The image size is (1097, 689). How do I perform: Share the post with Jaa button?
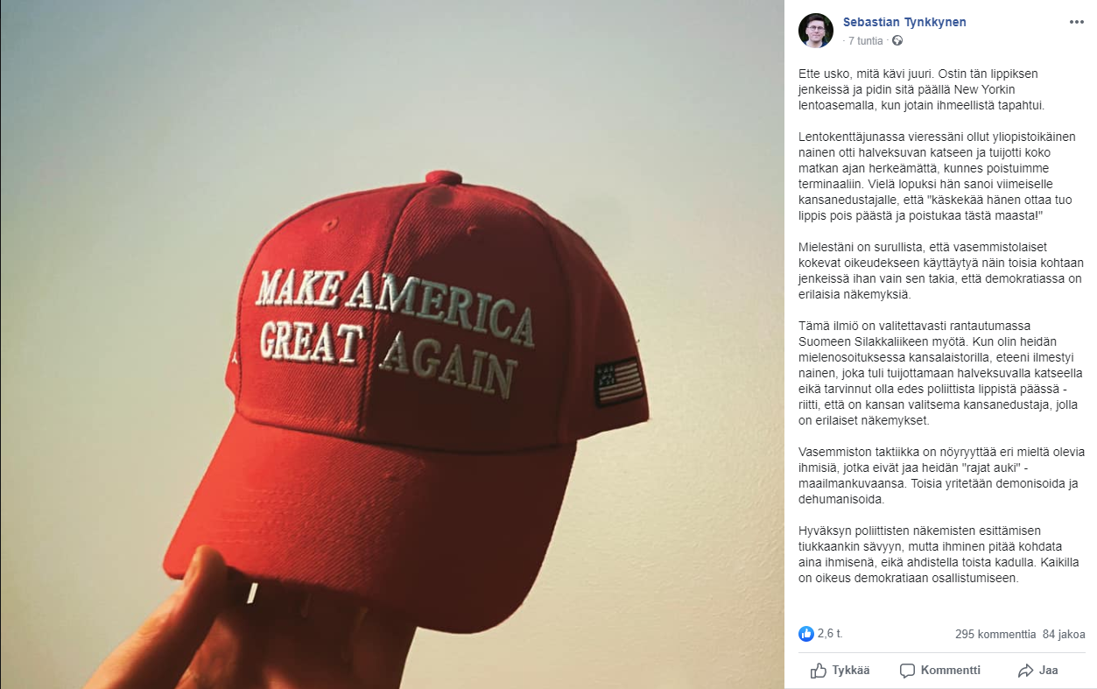(x=1037, y=671)
